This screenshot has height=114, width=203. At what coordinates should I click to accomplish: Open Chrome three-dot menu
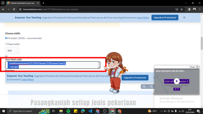click(x=200, y=9)
